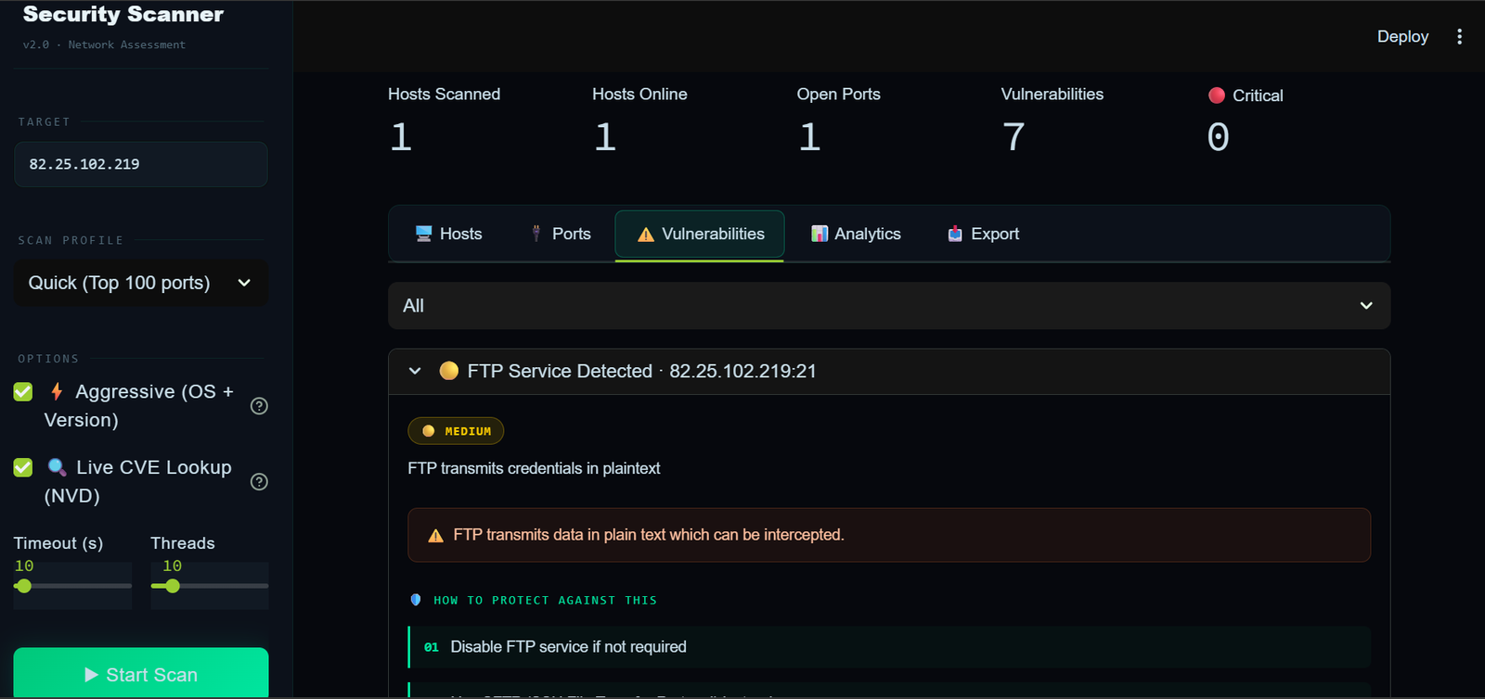Click the help icon next to Live CVE Lookup
Viewport: 1485px width, 699px height.
[259, 481]
